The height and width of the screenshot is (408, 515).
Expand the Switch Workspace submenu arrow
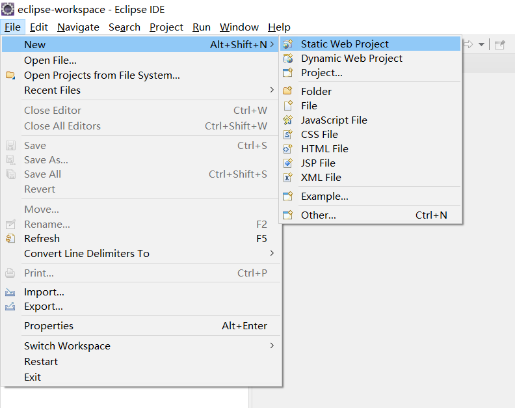click(x=272, y=346)
